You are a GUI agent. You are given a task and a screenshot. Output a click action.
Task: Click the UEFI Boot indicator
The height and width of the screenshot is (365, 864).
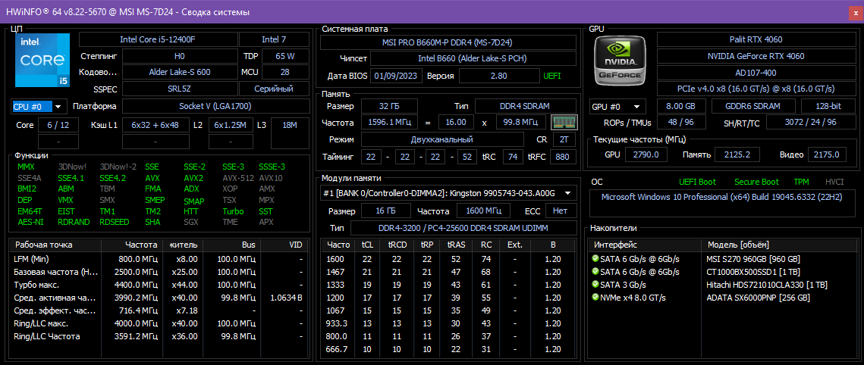698,182
